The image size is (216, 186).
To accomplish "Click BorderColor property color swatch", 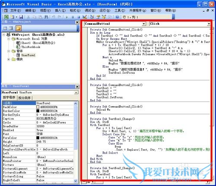I will (38, 111).
